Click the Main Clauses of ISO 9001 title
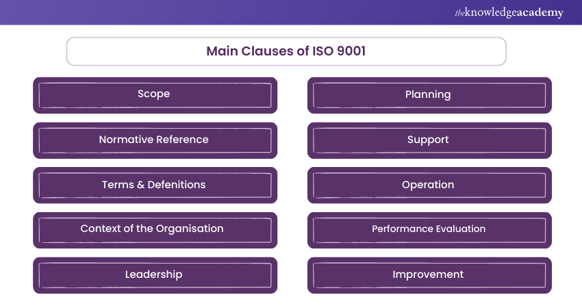The image size is (582, 308). point(286,51)
